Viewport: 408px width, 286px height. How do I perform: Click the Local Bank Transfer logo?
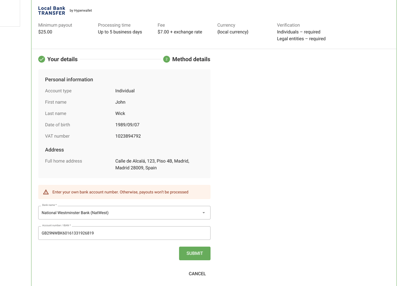tap(52, 10)
